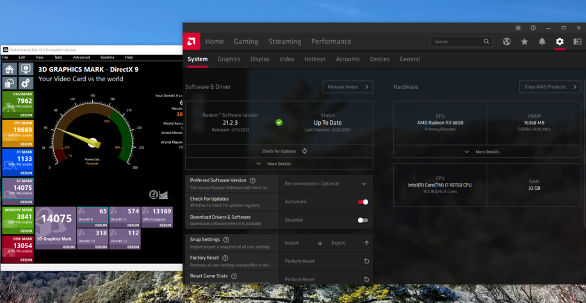
Task: Open the help question mark icon
Action: 533,28
